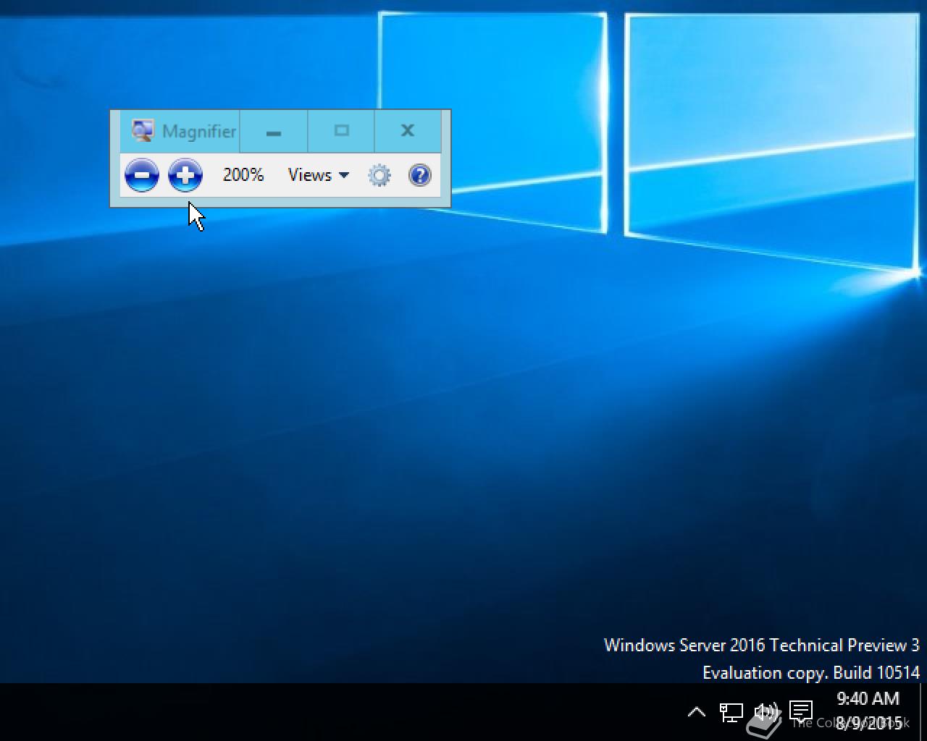
Task: Click the 200% zoom level text
Action: (x=243, y=175)
